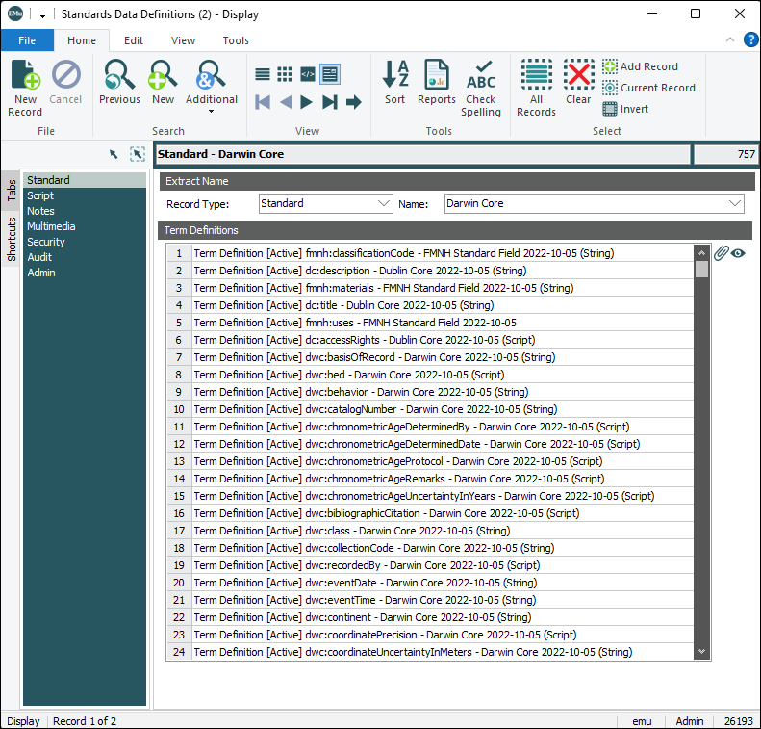The image size is (761, 729).
Task: Clear the record selection
Action: (578, 76)
